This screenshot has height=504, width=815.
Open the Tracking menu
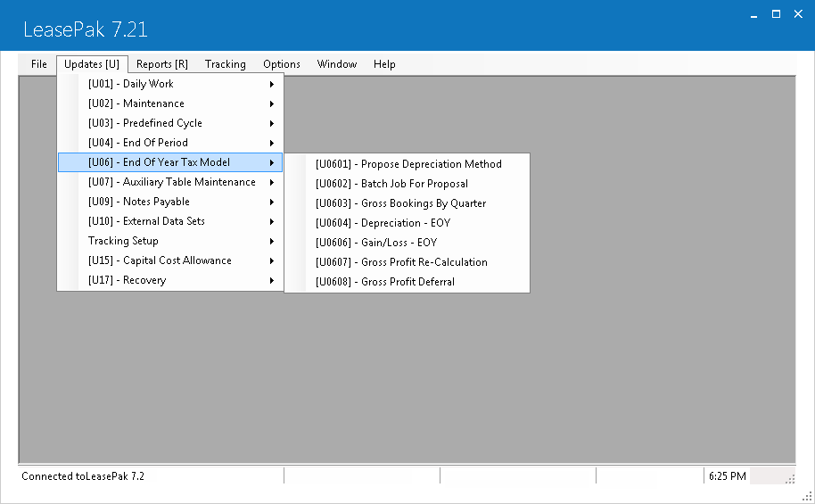coord(225,64)
